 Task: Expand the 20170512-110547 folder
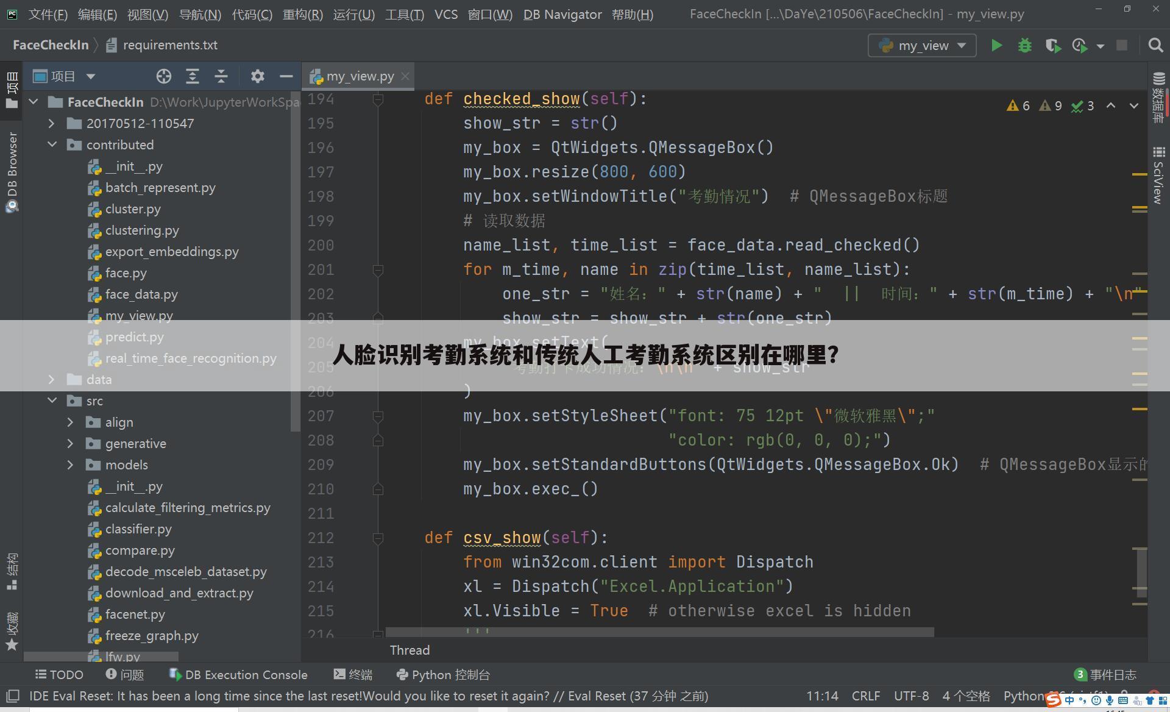(x=52, y=123)
